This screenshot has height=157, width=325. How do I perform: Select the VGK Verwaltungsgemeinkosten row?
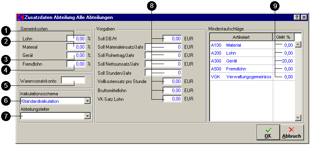click(252, 77)
